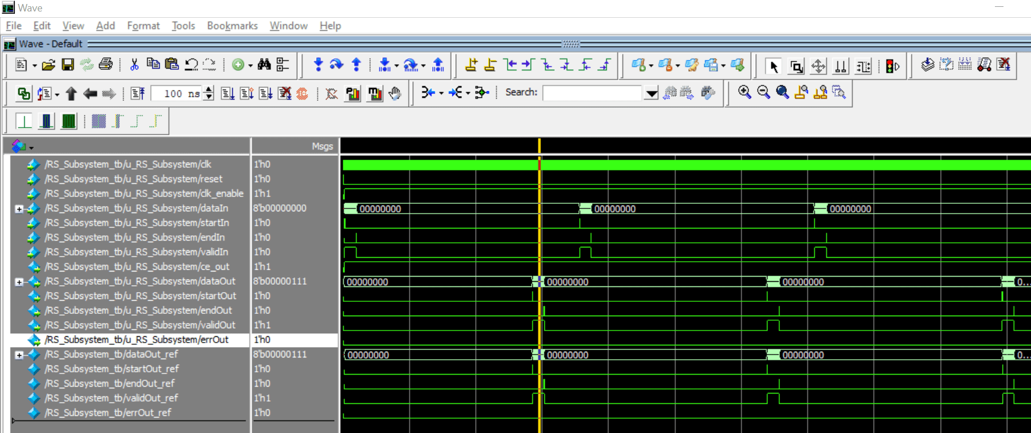This screenshot has height=433, width=1031.
Task: Toggle the dark green wave format icon
Action: pos(69,121)
